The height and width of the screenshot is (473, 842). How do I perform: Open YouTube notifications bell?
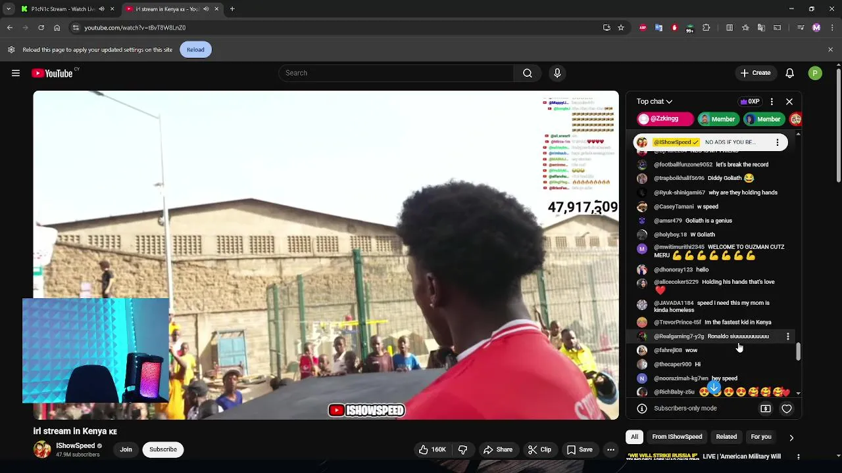point(789,73)
